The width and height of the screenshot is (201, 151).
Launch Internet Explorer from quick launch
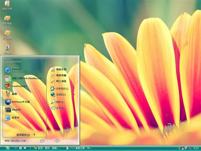click(x=16, y=148)
